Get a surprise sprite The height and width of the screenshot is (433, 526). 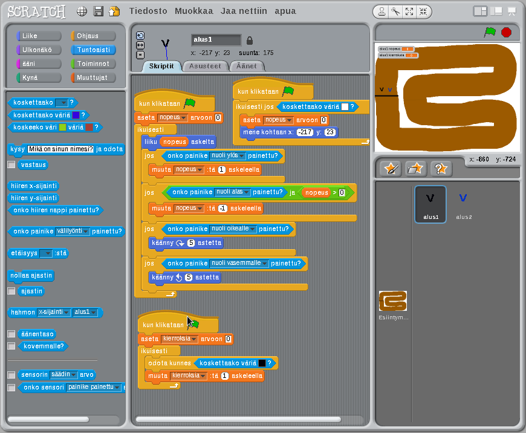[x=441, y=169]
